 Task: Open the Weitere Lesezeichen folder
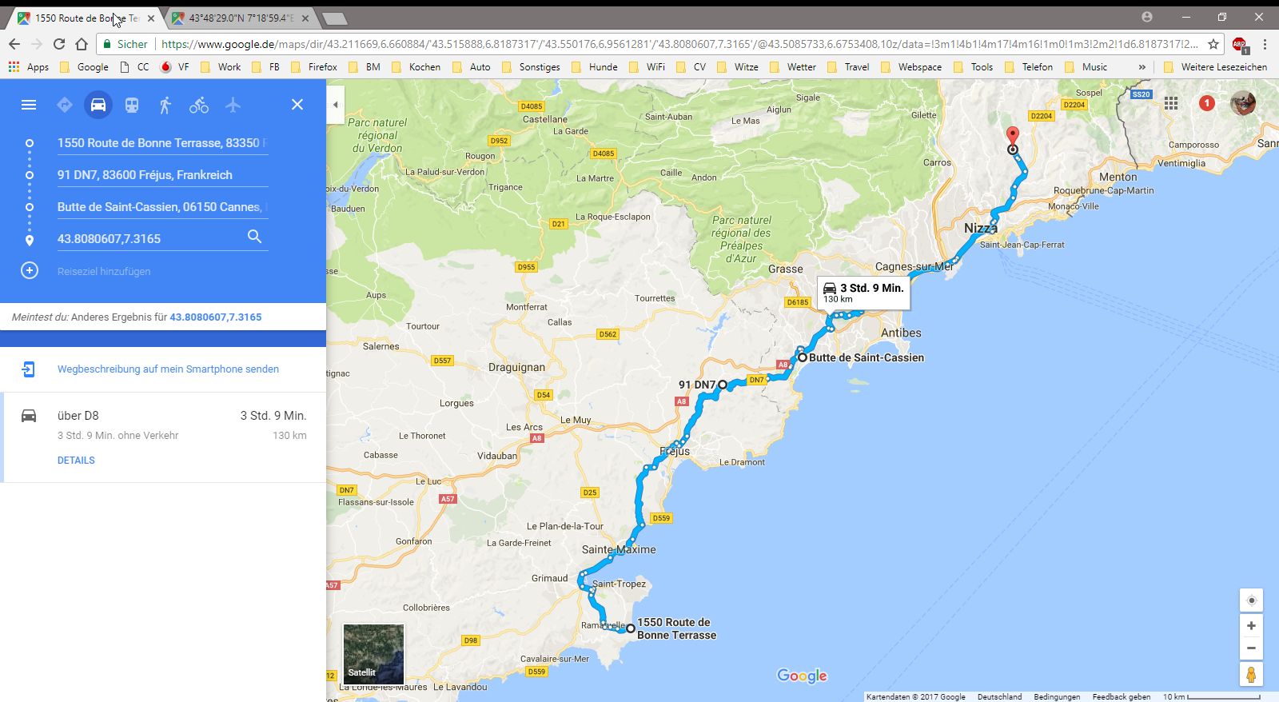(1216, 67)
